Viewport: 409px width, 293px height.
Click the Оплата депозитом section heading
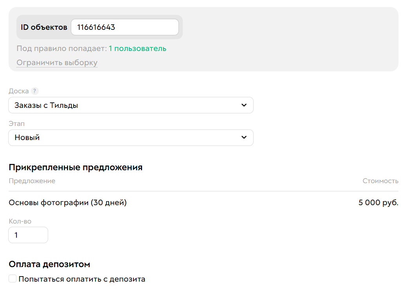point(50,264)
